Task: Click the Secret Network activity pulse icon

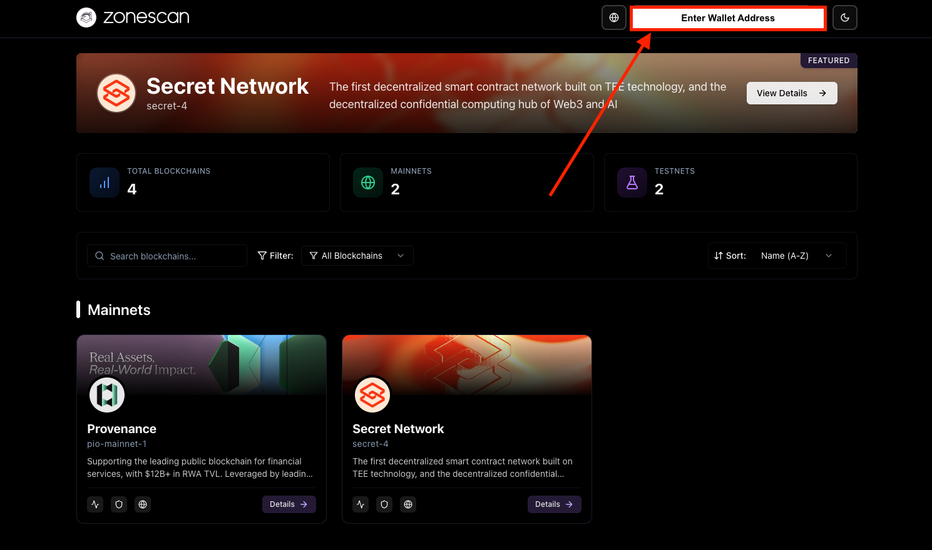Action: coord(361,504)
